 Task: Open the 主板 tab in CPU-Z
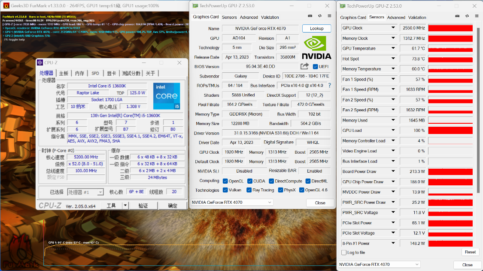[x=64, y=73]
